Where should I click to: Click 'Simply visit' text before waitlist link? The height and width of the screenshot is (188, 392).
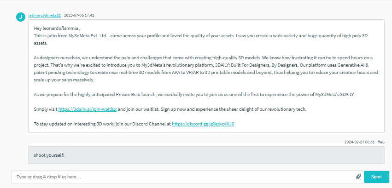click(45, 109)
